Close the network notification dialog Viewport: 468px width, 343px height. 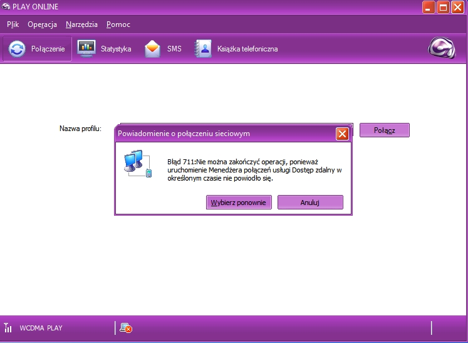click(x=342, y=134)
